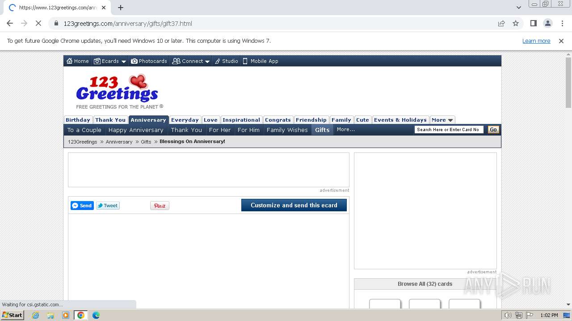
Task: Select Events & Holidays tab
Action: click(400, 120)
